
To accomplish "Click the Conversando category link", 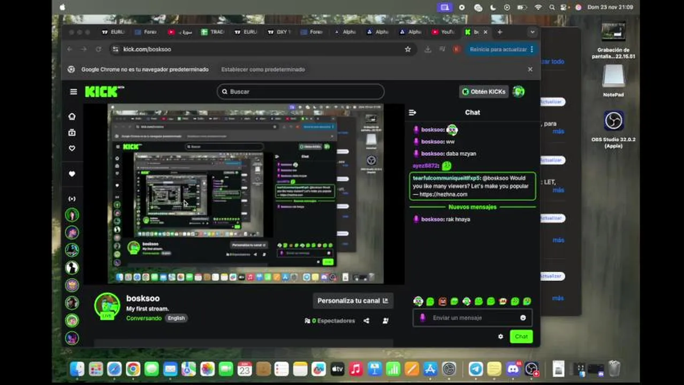I will click(x=143, y=318).
